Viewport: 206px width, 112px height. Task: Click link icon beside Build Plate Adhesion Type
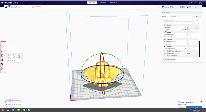tap(185, 54)
